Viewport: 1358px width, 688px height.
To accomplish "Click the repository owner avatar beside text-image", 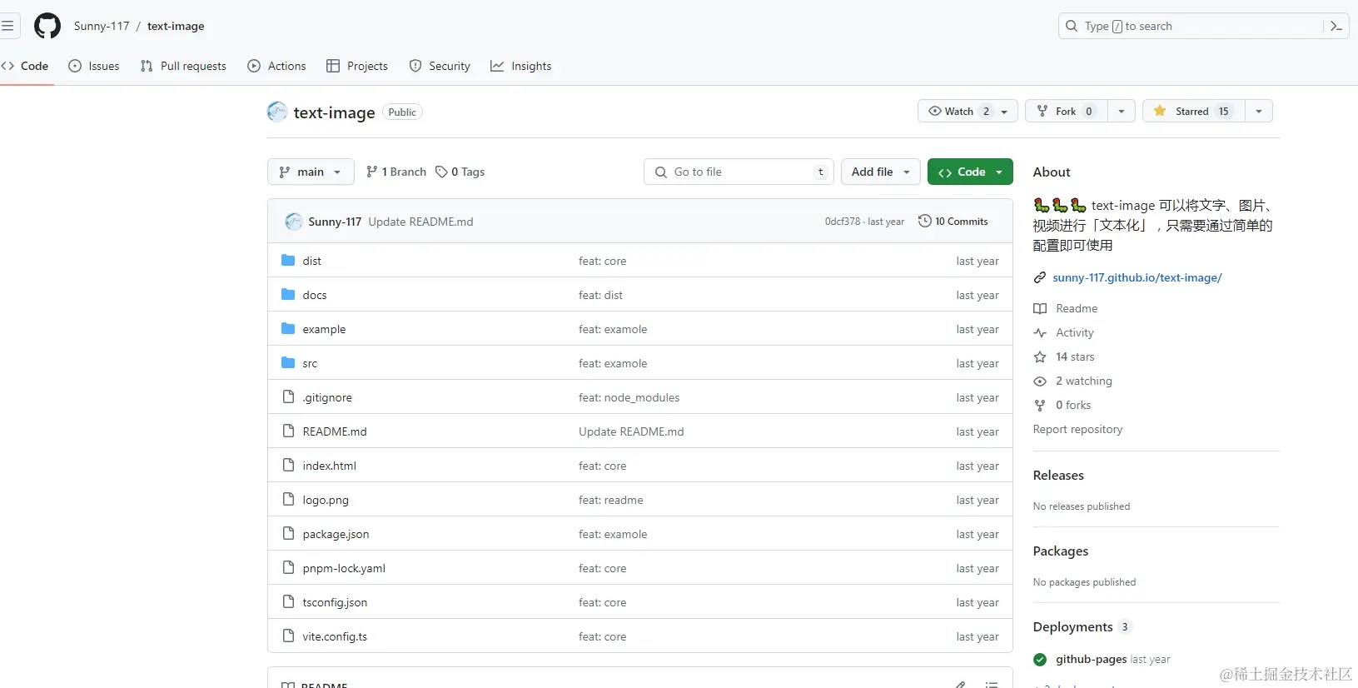I will [277, 112].
